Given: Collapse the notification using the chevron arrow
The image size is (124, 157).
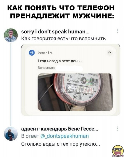Looking at the screenshot, I should point(110,53).
